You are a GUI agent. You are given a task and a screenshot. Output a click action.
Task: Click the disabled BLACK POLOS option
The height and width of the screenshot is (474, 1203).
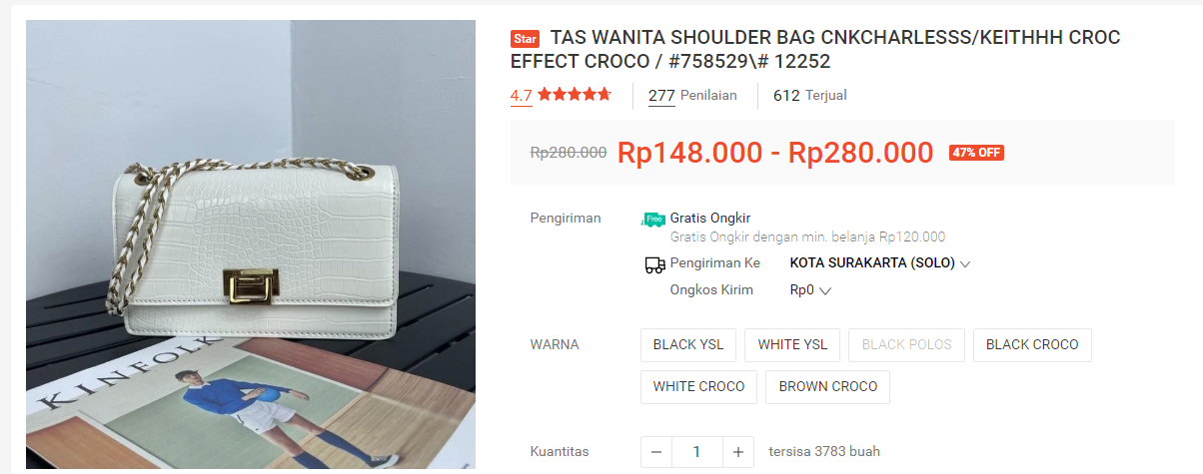pyautogui.click(x=907, y=344)
